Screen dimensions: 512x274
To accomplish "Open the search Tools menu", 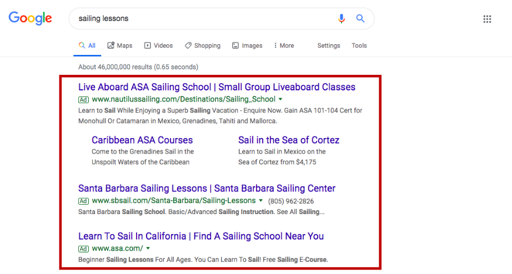I will (x=359, y=45).
